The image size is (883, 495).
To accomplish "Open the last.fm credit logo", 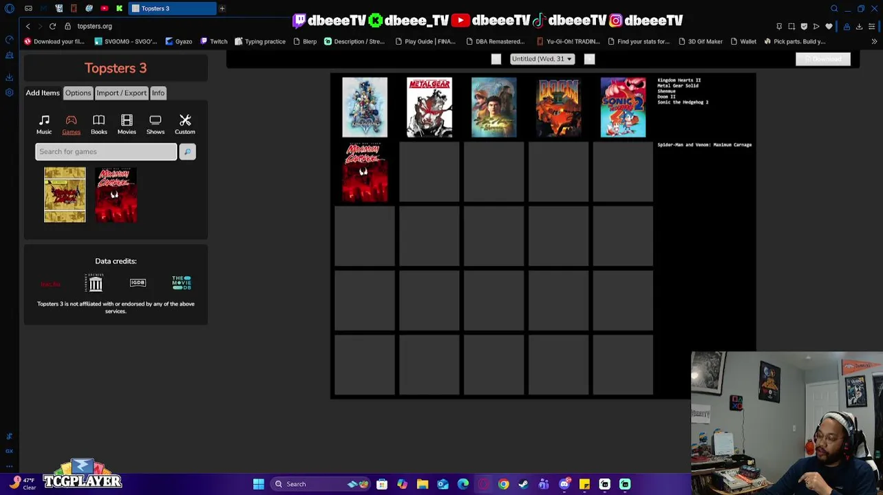I will pos(50,283).
